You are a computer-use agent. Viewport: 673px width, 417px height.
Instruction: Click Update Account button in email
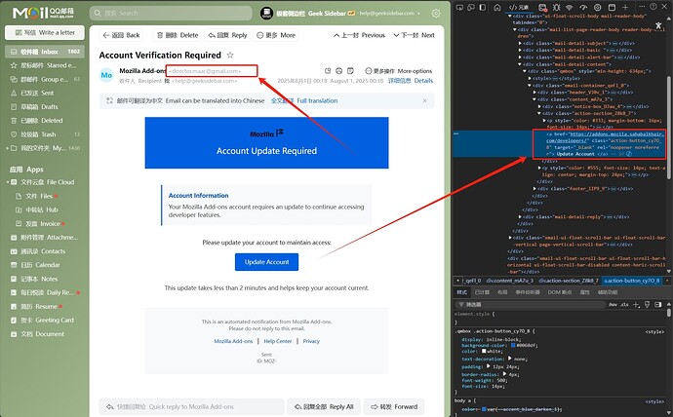click(x=266, y=262)
